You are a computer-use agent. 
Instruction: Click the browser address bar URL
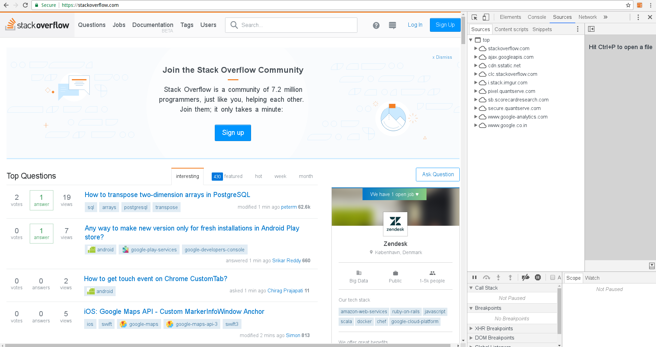(90, 5)
